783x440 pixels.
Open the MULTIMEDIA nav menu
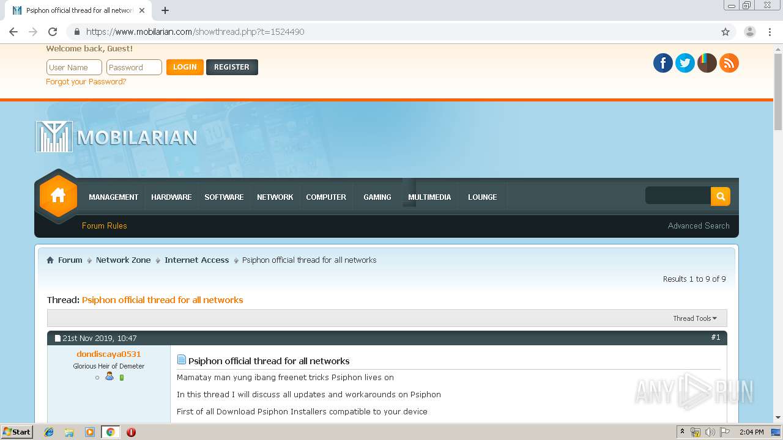tap(429, 197)
